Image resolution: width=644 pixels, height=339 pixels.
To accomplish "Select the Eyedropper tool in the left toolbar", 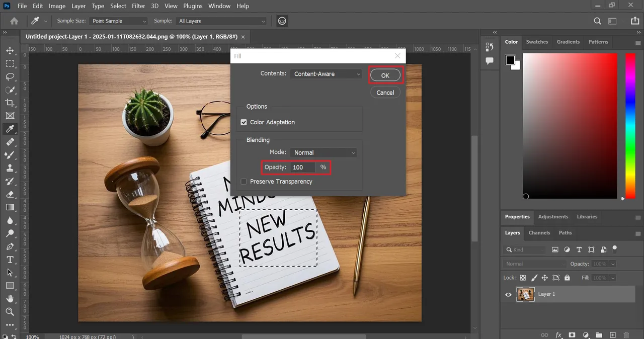I will tap(10, 129).
